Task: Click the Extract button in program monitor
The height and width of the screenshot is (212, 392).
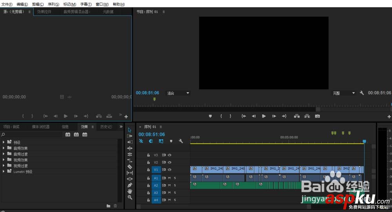Action: (x=307, y=116)
